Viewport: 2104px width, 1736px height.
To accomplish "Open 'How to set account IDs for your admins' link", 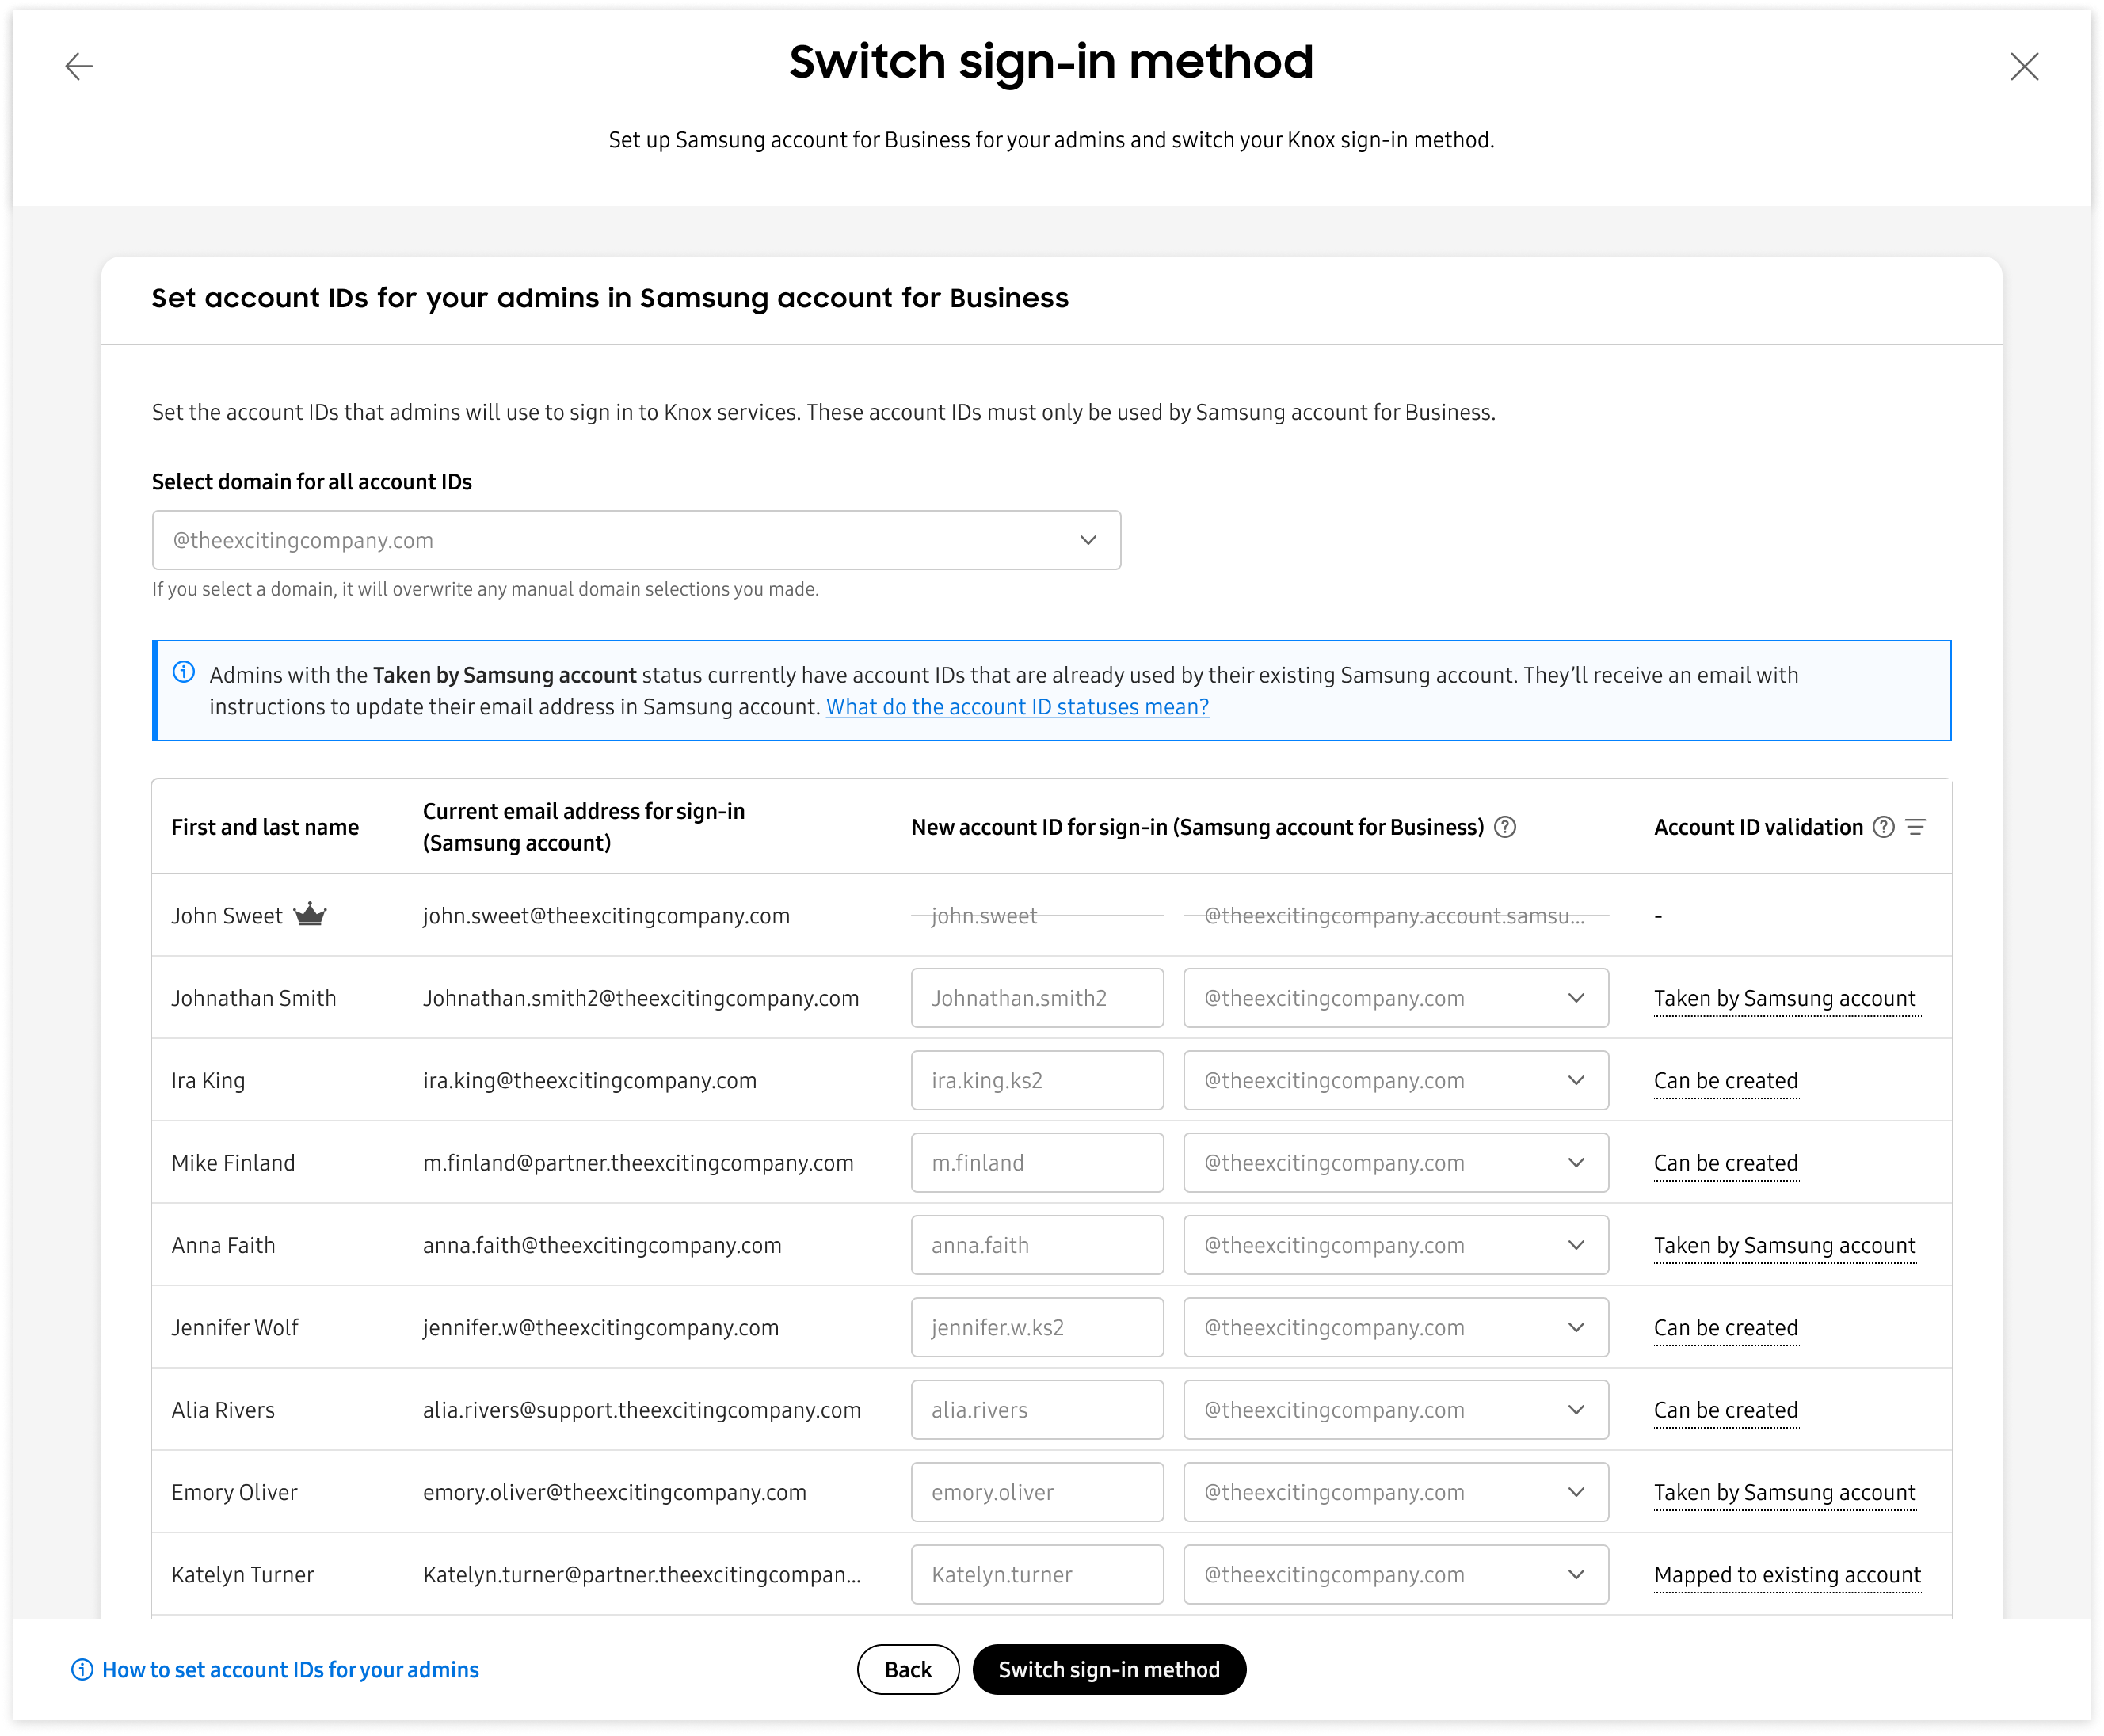I will 290,1669.
